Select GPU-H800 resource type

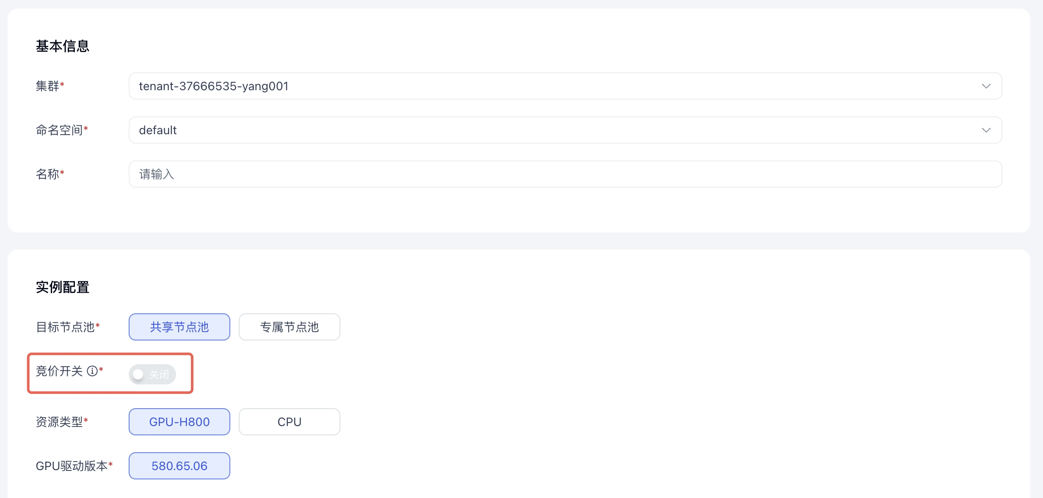click(x=179, y=422)
